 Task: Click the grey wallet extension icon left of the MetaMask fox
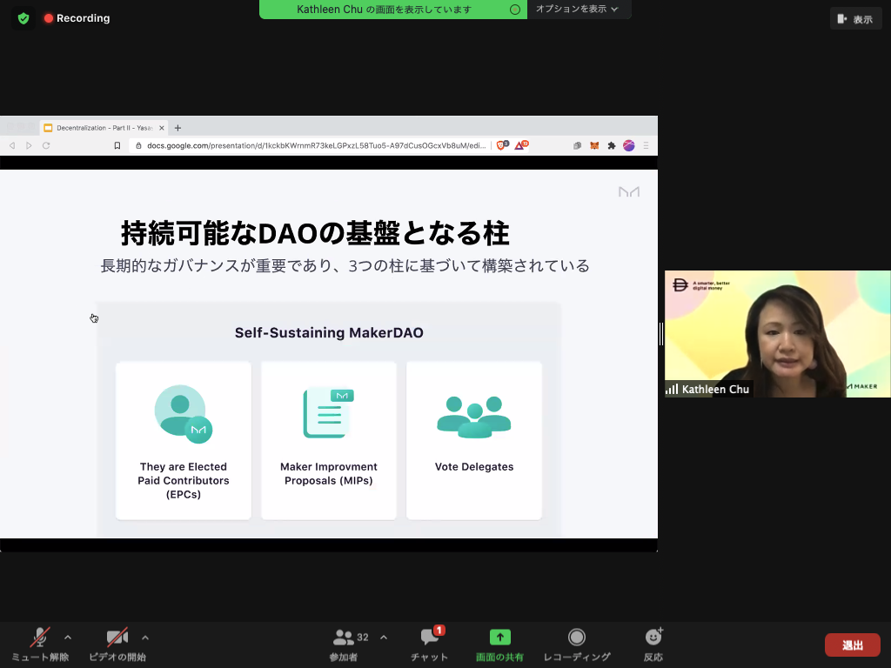click(x=578, y=145)
